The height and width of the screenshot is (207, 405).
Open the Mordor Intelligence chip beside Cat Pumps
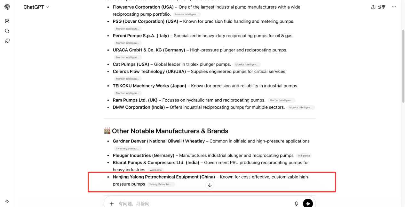click(247, 65)
